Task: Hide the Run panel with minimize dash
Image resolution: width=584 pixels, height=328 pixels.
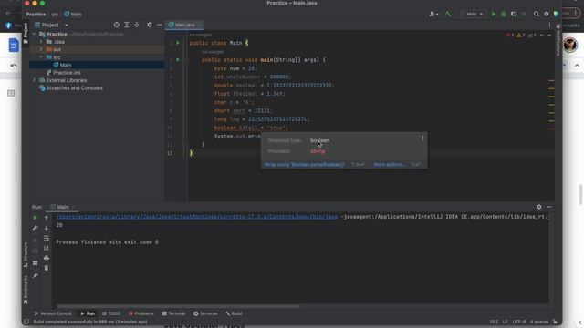Action: (549, 207)
